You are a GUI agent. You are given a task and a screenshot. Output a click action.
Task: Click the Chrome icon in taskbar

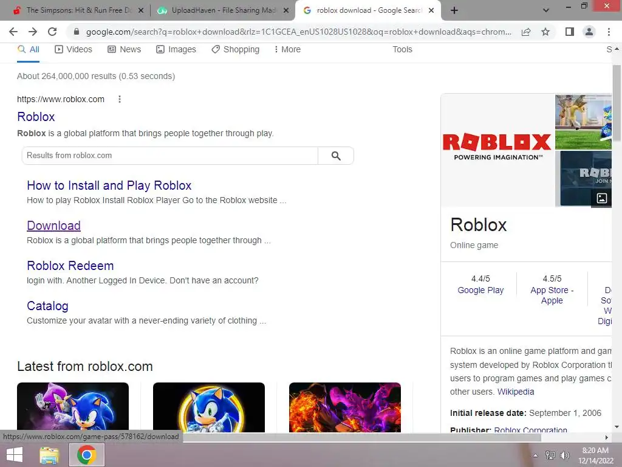tap(87, 455)
